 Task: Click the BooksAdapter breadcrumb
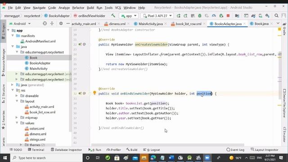57,16
